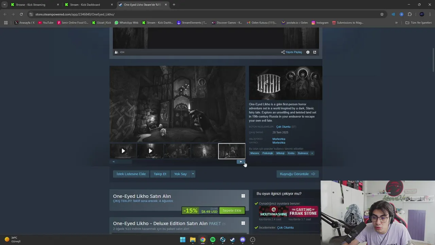Click plus button to add tags
The width and height of the screenshot is (435, 245).
pos(312,153)
